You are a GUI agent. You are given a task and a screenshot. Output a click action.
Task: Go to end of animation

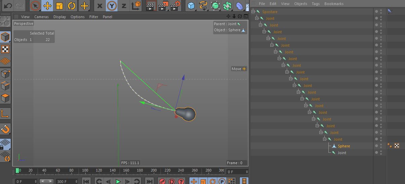click(149, 181)
